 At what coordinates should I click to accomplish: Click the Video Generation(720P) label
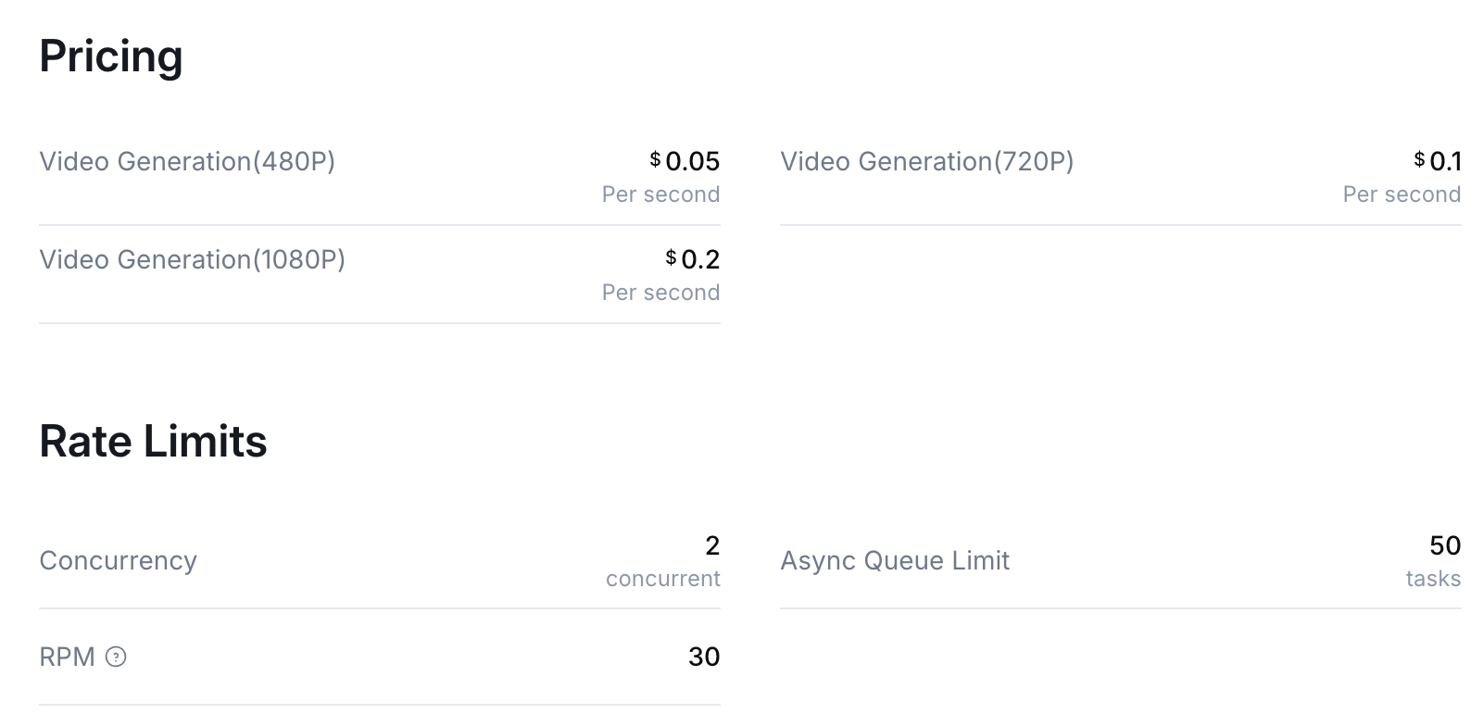tap(927, 161)
